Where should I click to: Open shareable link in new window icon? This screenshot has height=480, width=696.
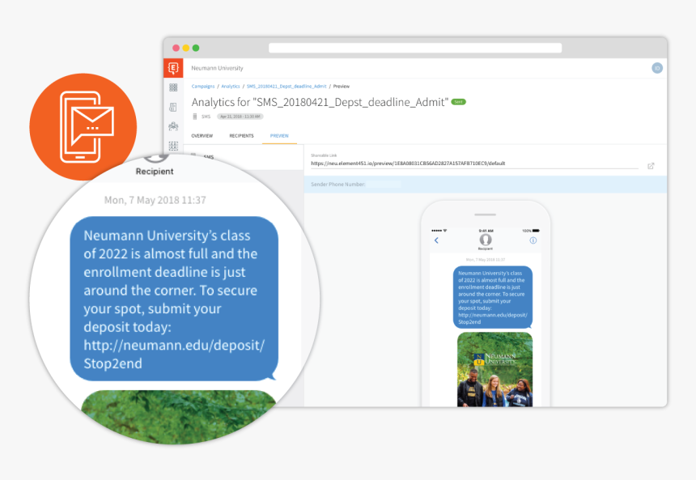coord(651,166)
